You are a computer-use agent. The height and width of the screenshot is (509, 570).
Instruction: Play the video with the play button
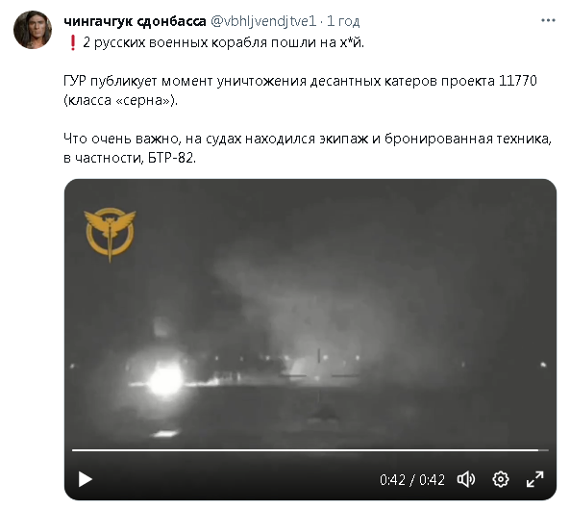click(85, 479)
